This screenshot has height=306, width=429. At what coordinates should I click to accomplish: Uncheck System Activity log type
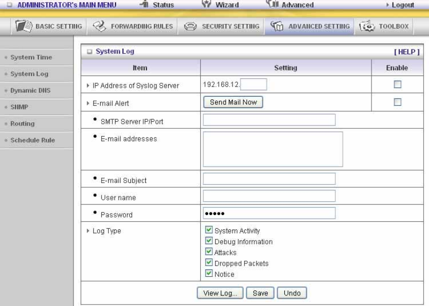(209, 230)
